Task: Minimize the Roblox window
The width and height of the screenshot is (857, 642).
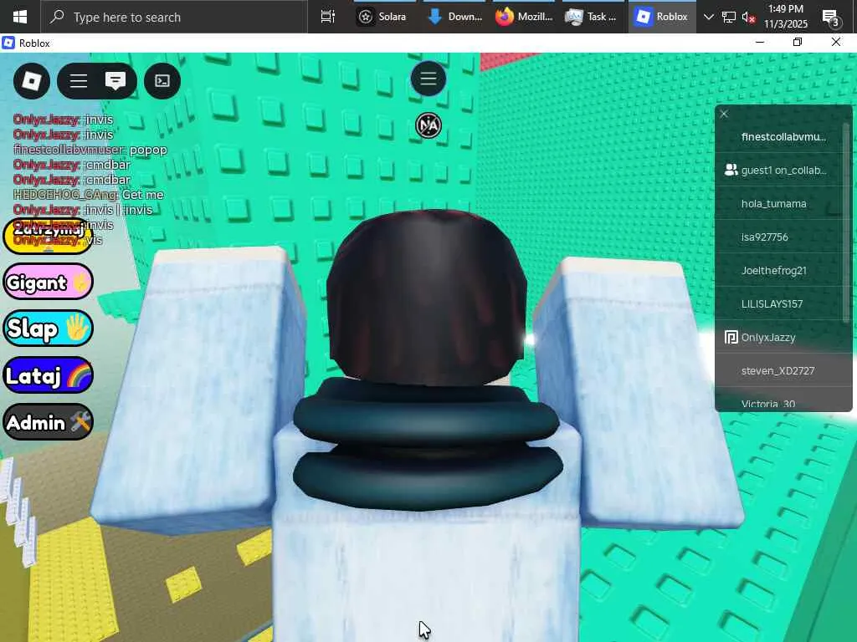Action: pyautogui.click(x=760, y=42)
